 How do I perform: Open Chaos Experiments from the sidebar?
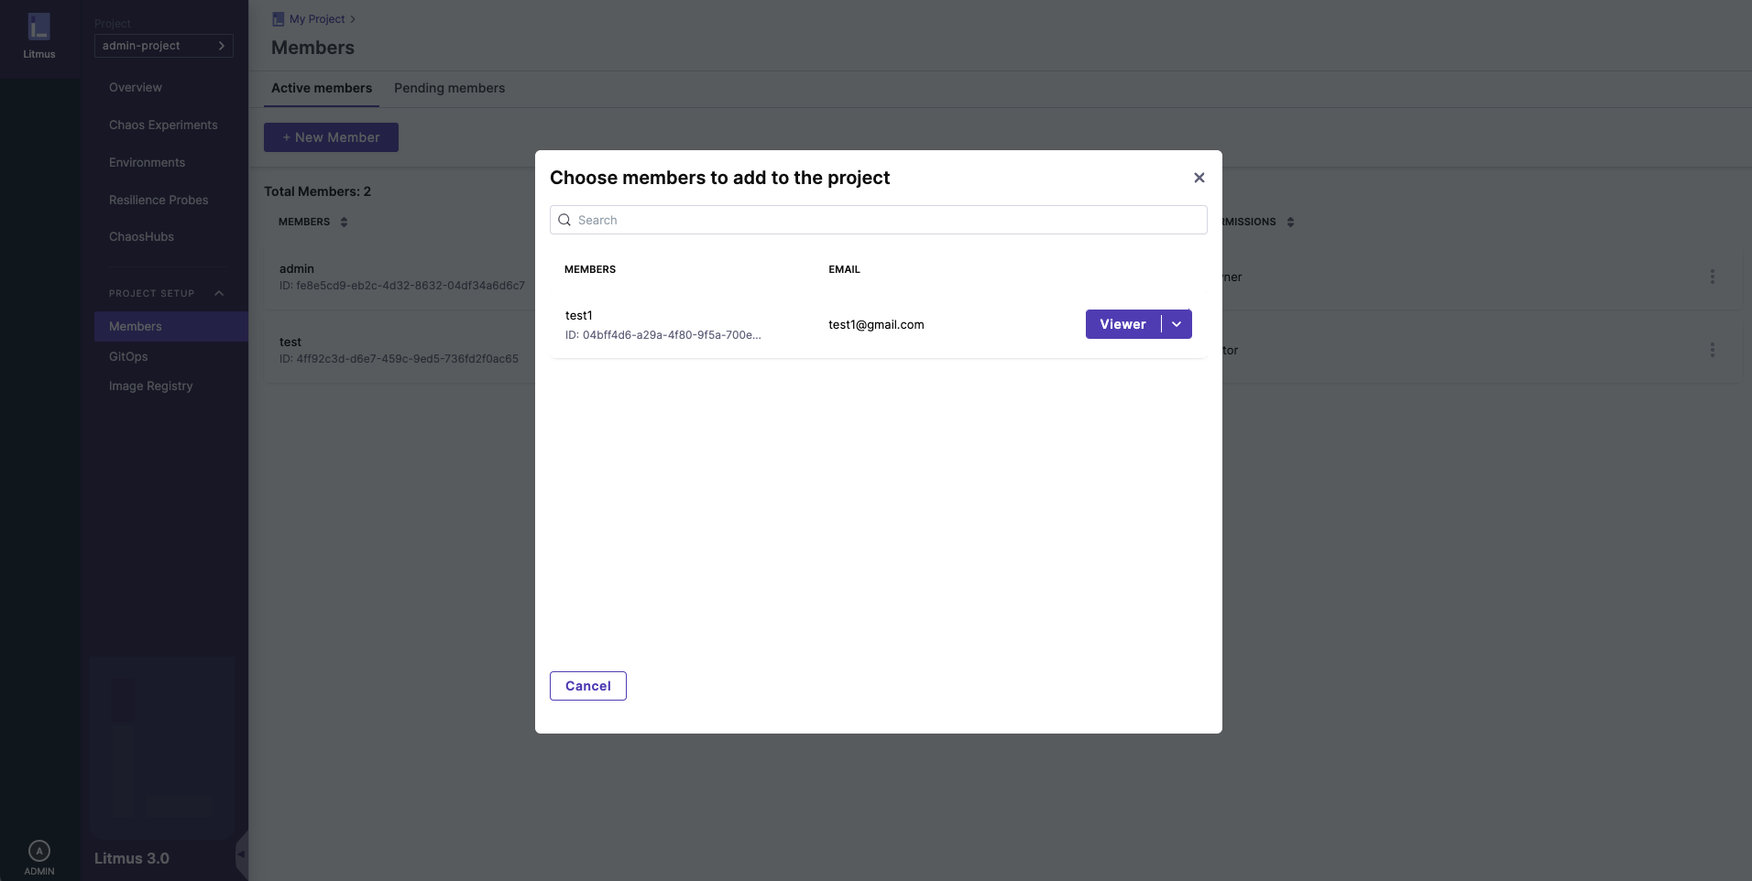point(163,125)
